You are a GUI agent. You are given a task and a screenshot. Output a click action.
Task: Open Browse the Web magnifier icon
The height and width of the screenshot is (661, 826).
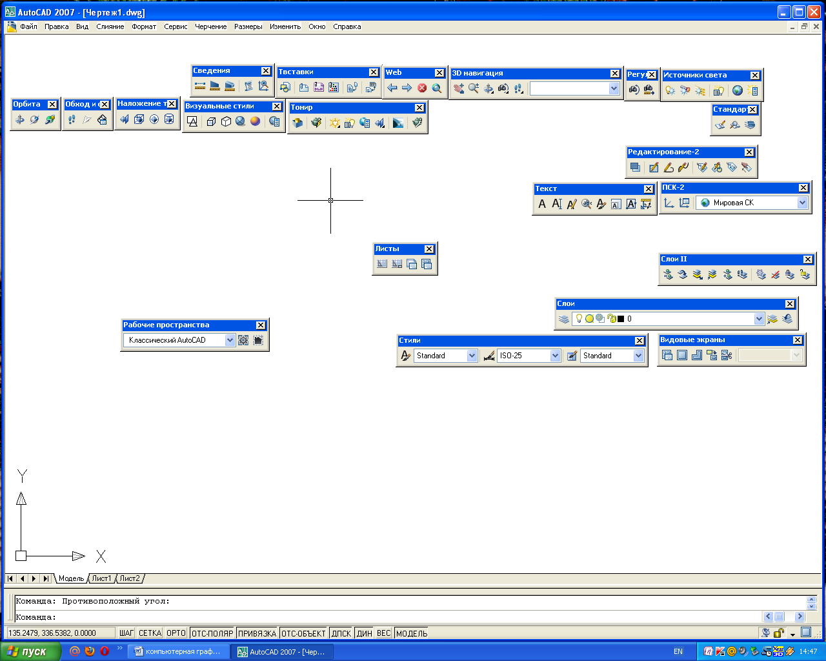click(x=437, y=88)
